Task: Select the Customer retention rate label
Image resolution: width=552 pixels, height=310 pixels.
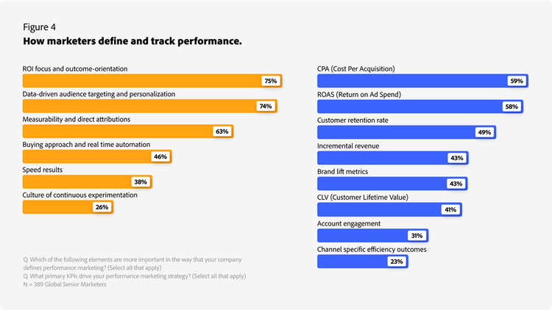Action: (353, 119)
